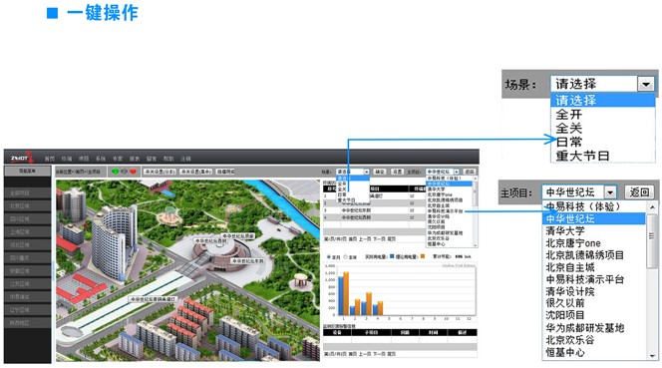Click the gray status light icon

point(124,172)
